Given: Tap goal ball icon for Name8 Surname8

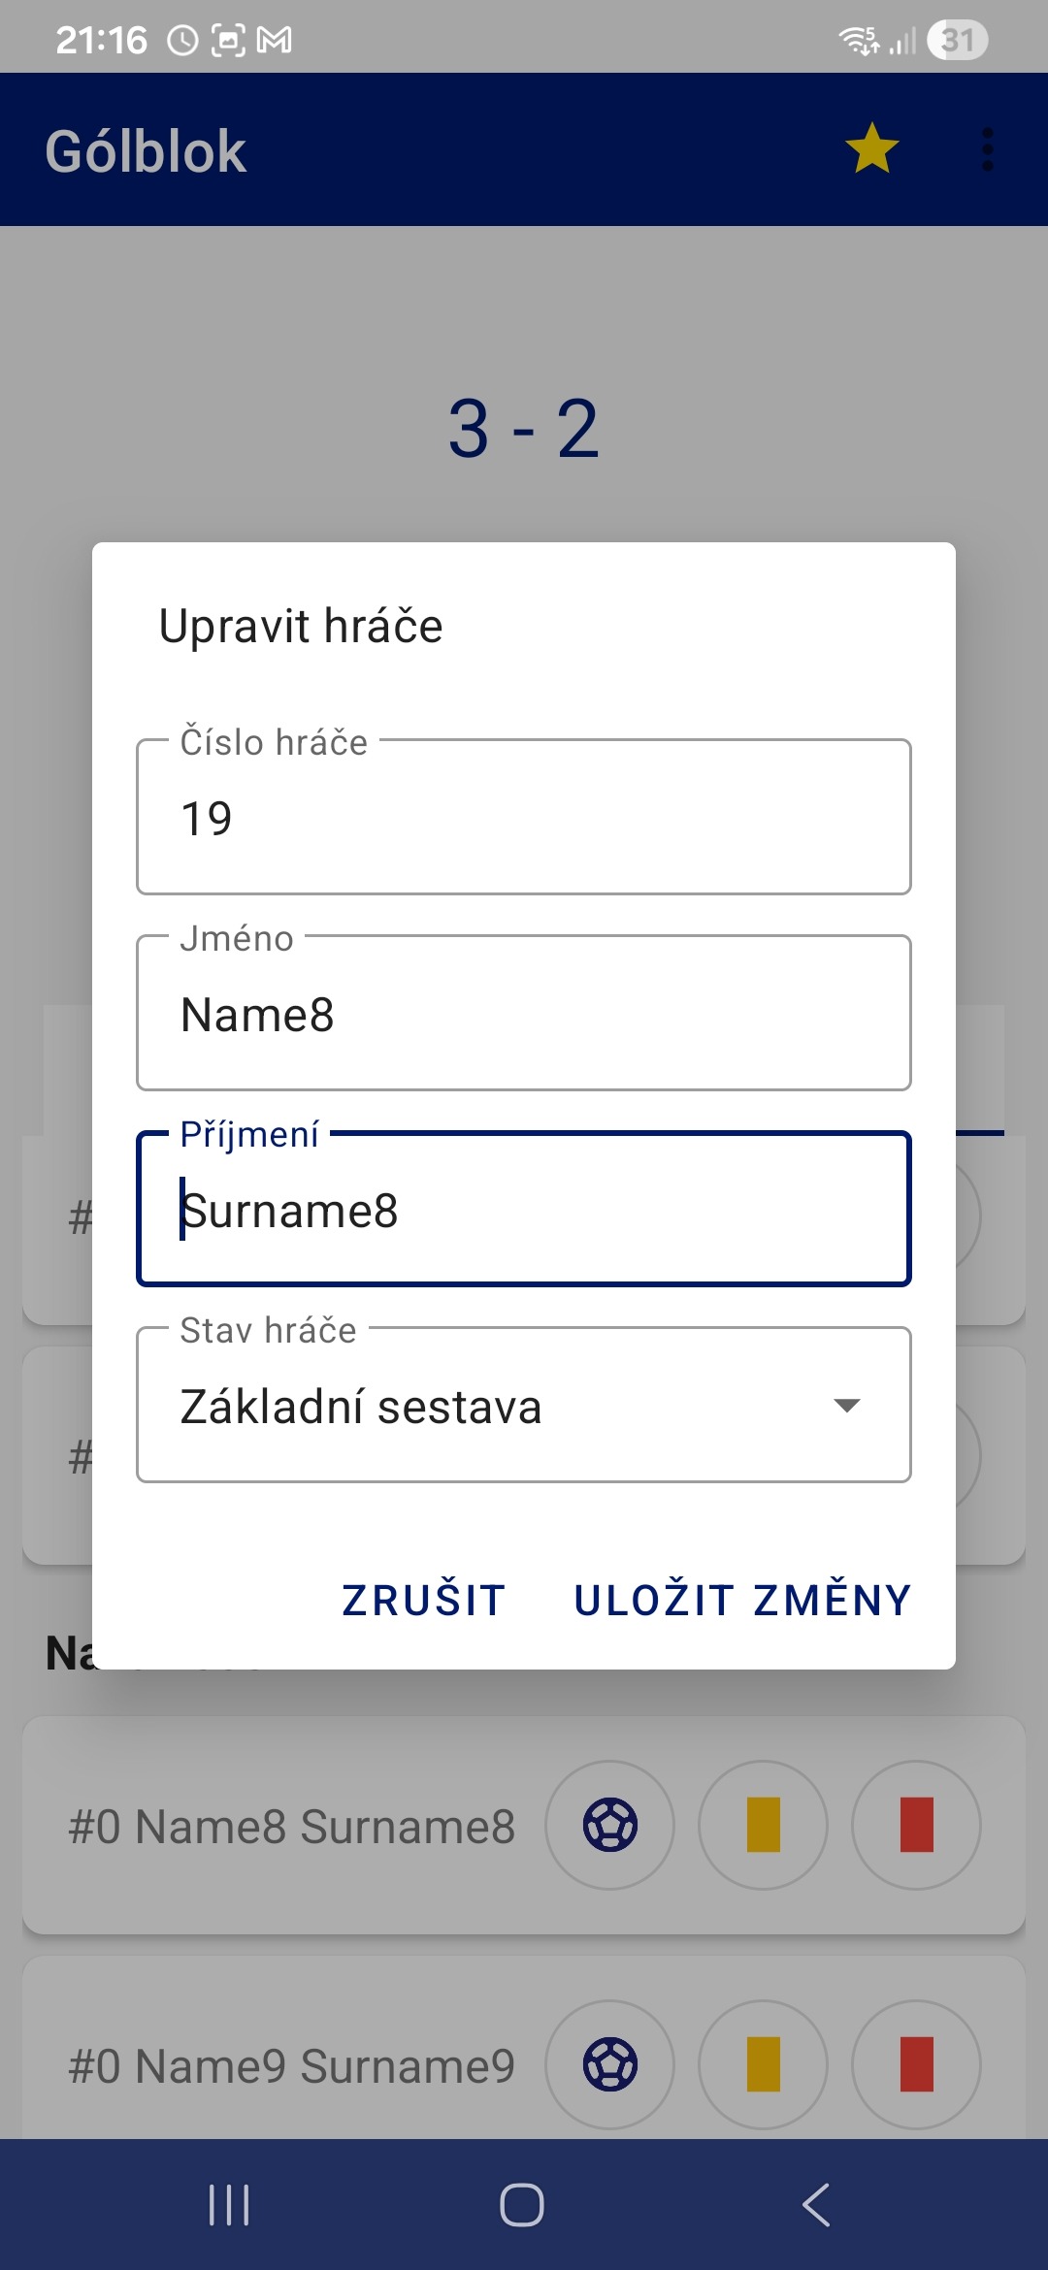Looking at the screenshot, I should 609,1825.
